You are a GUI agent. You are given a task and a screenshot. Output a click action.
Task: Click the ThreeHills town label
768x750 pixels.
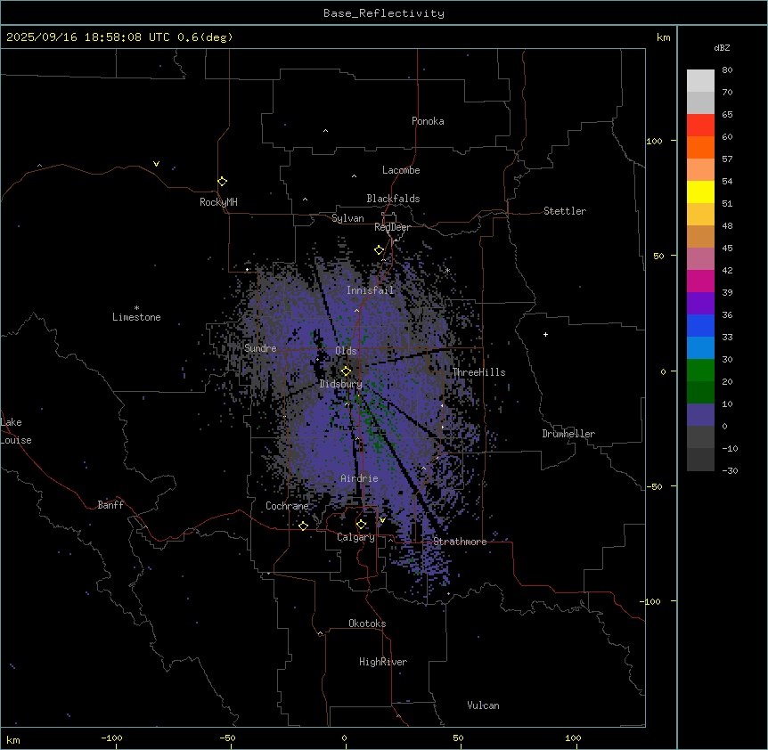click(478, 372)
